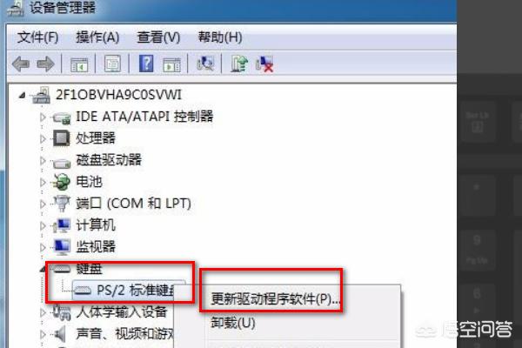Viewport: 522px width, 348px height.
Task: Toggle the console tree pane icon
Action: [x=79, y=64]
